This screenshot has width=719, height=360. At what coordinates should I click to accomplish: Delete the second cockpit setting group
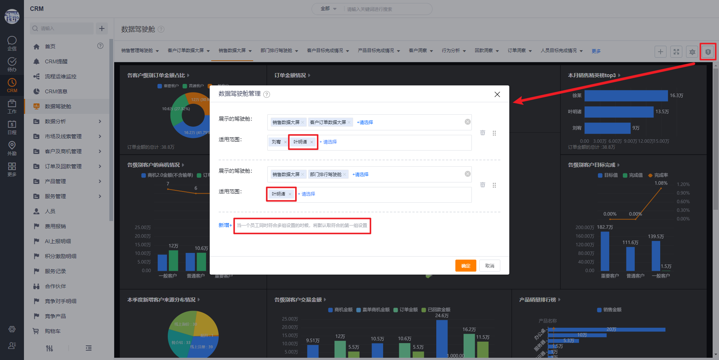coord(483,185)
